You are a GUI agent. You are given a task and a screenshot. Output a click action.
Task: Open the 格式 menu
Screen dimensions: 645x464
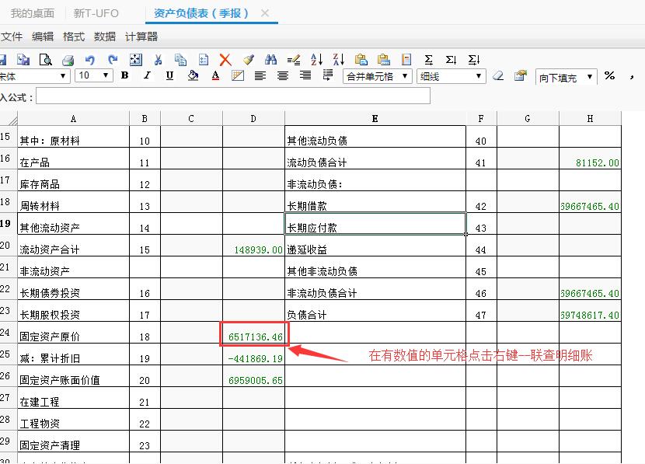(74, 37)
